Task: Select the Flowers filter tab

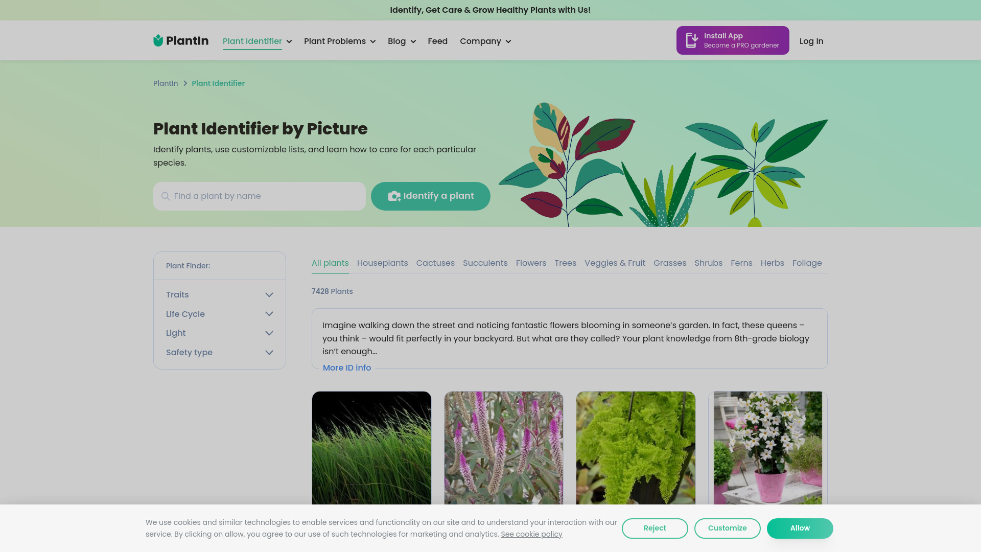Action: [x=531, y=263]
